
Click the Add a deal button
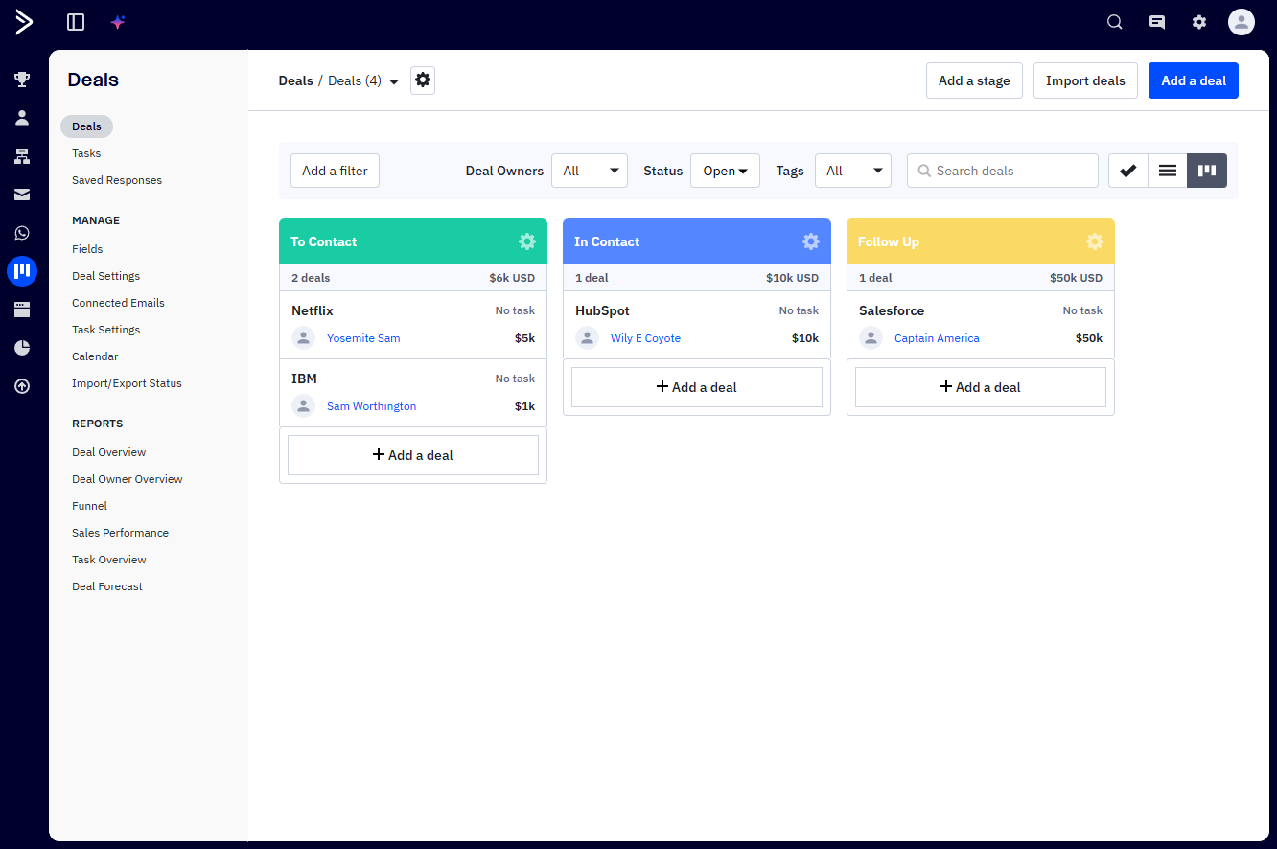[x=1193, y=80]
